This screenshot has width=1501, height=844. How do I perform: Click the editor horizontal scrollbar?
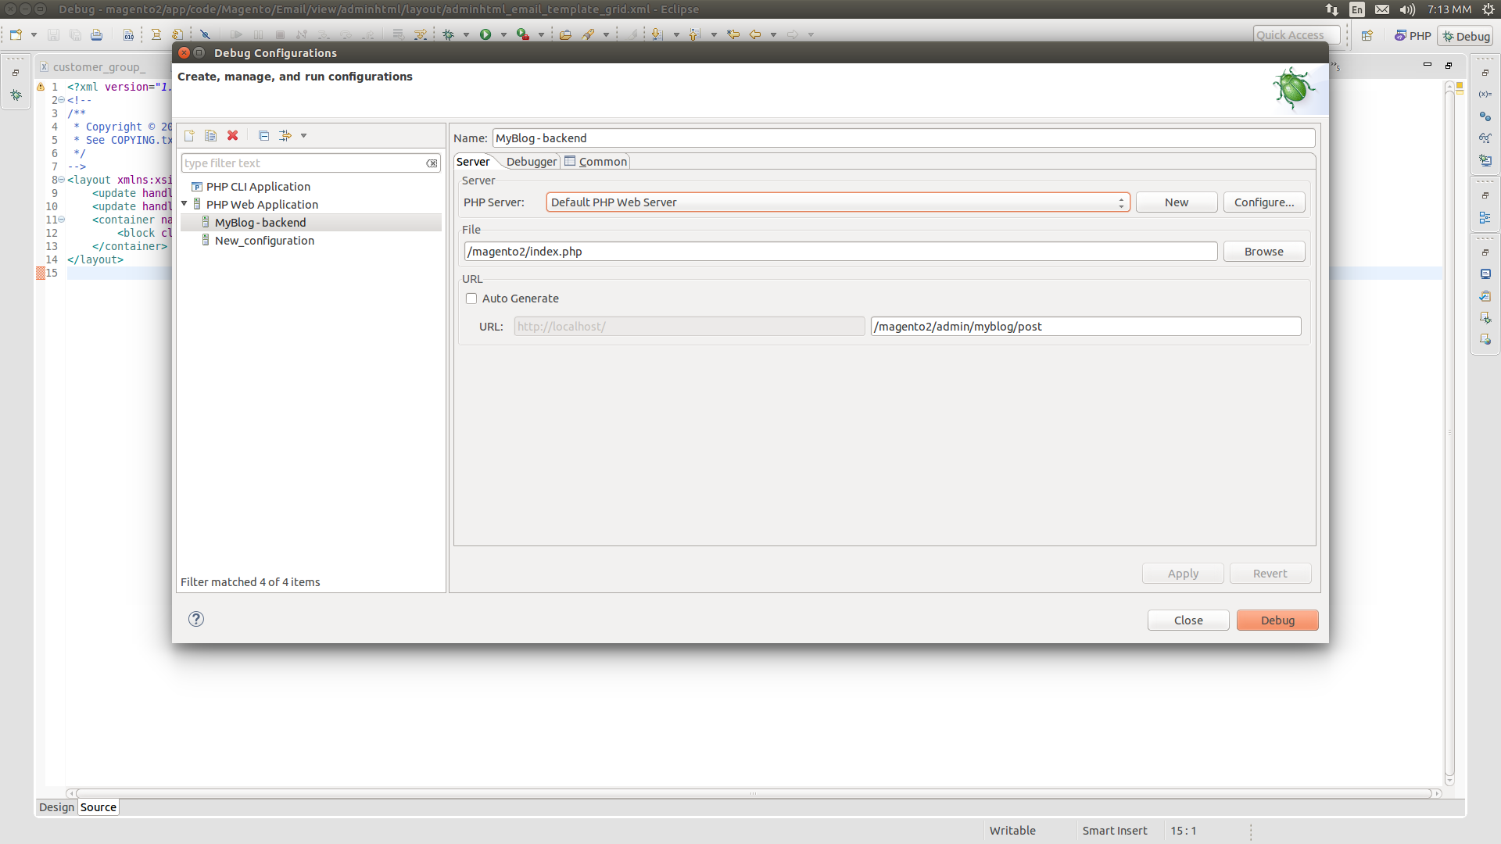click(754, 793)
